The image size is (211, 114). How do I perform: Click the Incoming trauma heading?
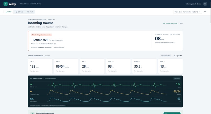pyautogui.click(x=41, y=23)
